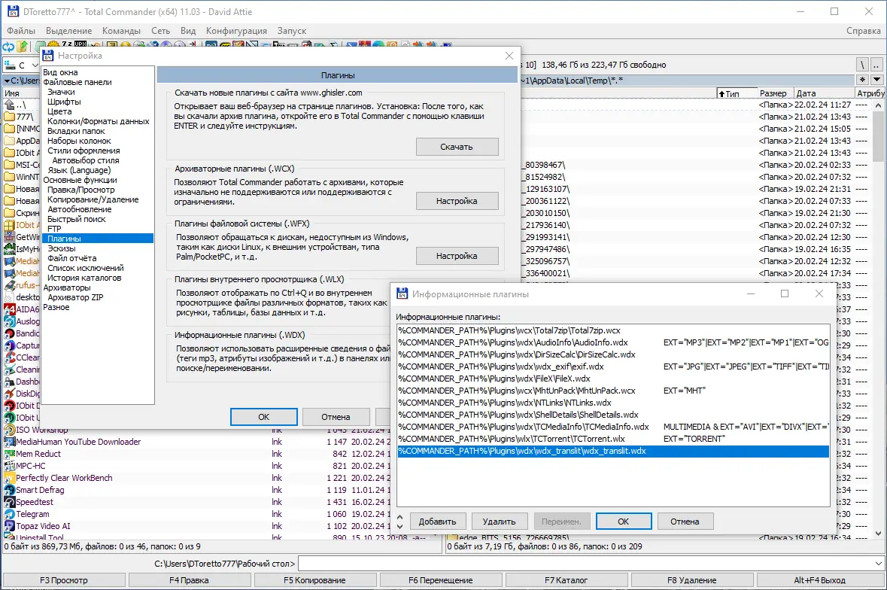Click the DiskDigger shortcut icon
Screen dimensions: 887x590
coord(9,394)
